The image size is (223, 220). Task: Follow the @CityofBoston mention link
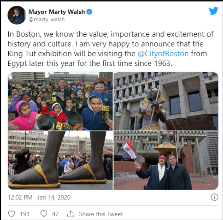(163, 54)
